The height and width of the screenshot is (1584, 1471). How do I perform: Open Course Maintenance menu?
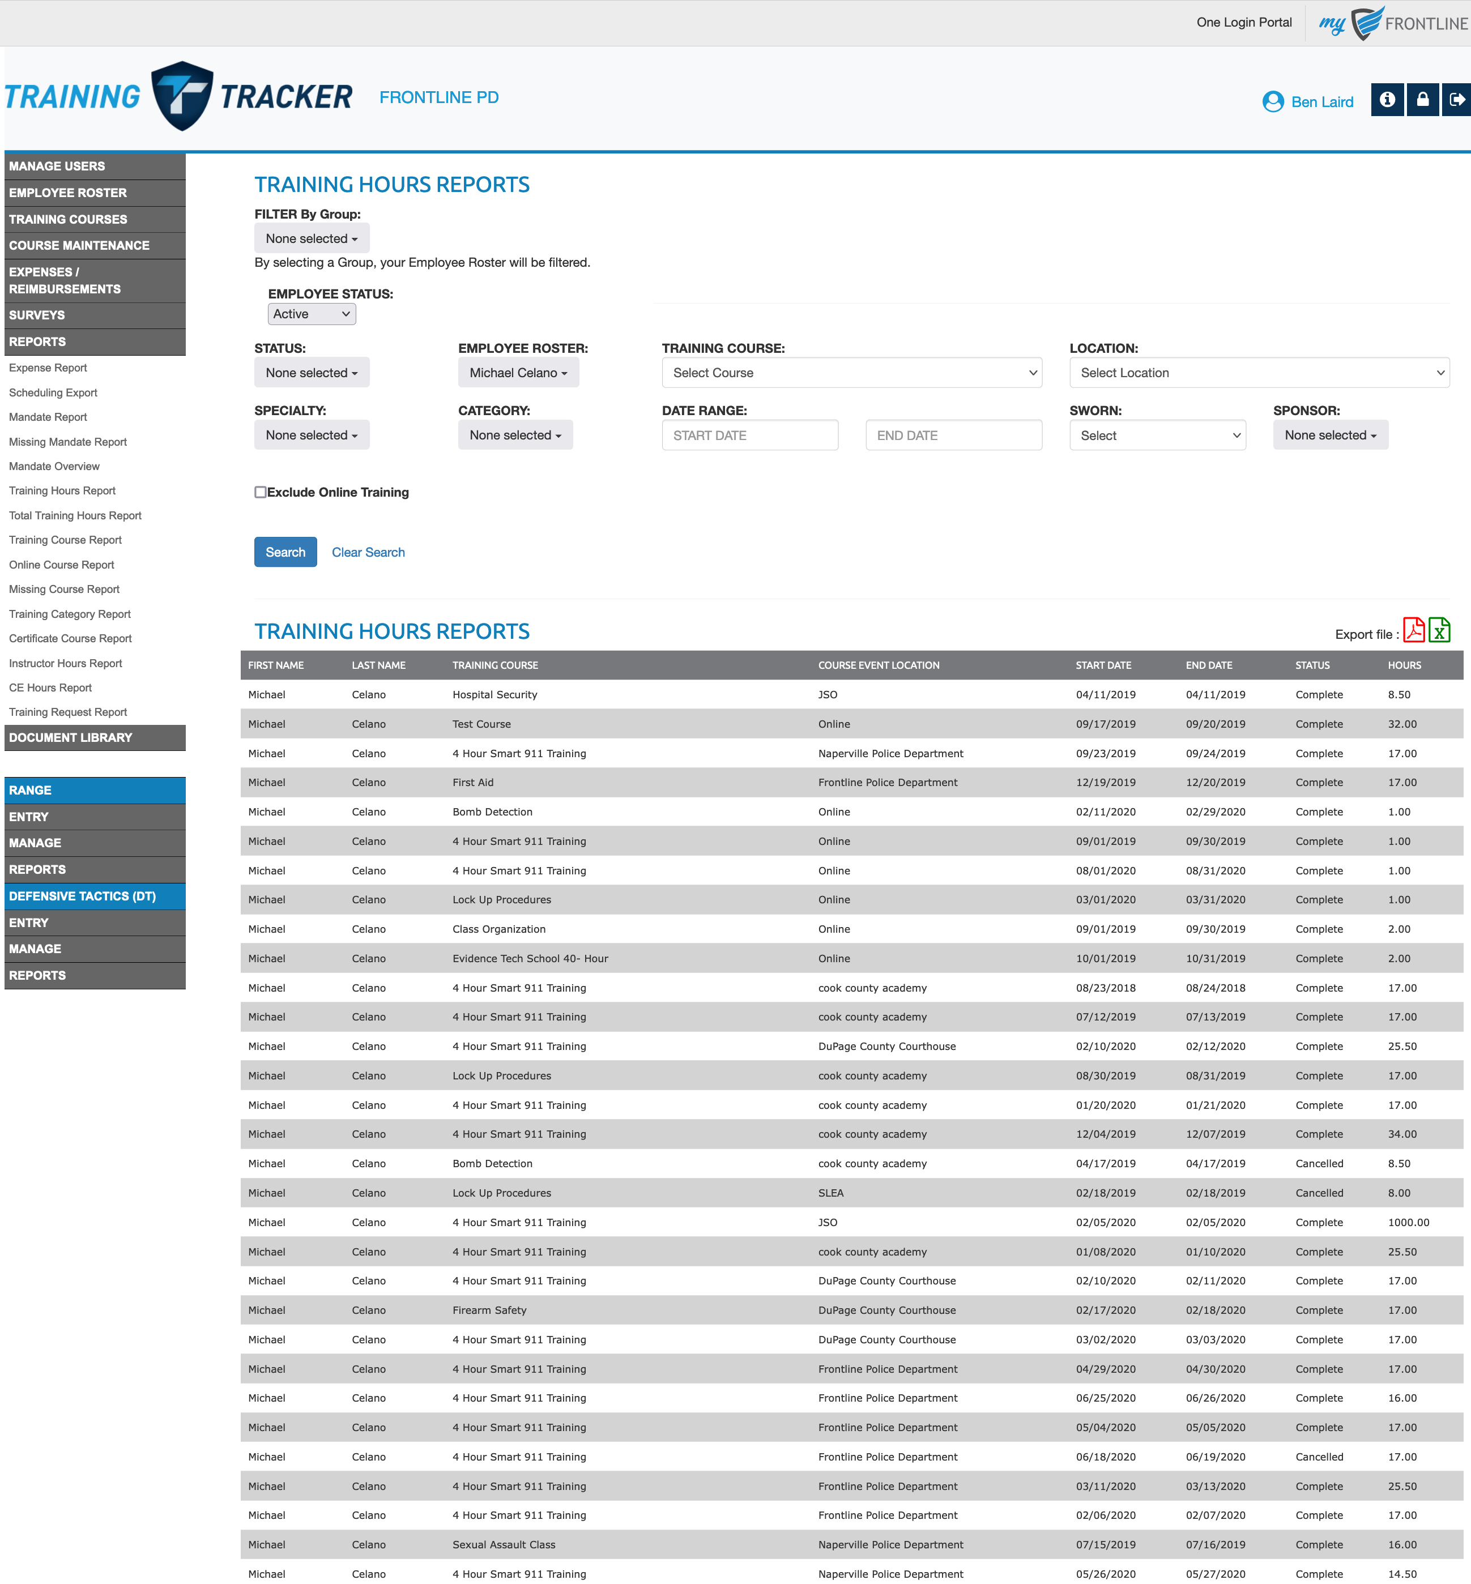pos(95,245)
